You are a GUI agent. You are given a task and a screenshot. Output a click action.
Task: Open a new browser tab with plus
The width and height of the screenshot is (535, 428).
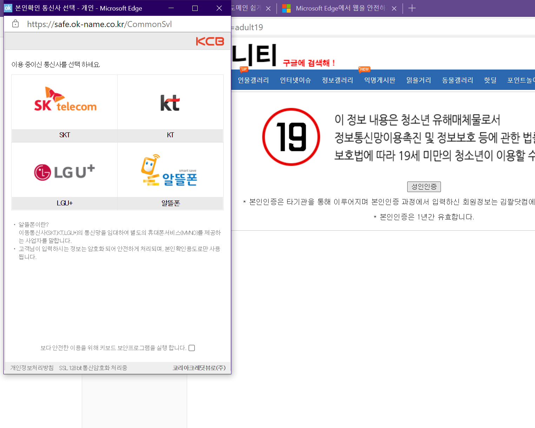412,8
